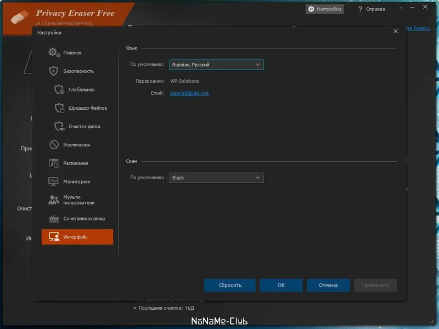Select the Безопасность shield icon
439x329 pixels.
pyautogui.click(x=53, y=71)
